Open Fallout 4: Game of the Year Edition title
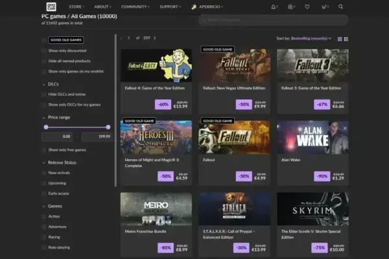Viewport: 389px width, 259px height. [155, 88]
